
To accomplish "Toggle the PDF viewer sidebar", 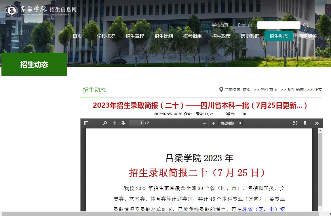I will (x=86, y=123).
